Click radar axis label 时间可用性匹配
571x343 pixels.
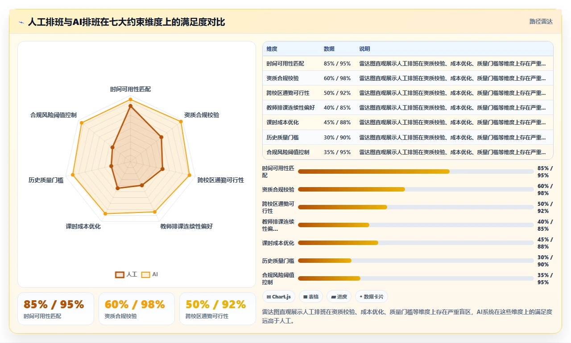pos(131,89)
